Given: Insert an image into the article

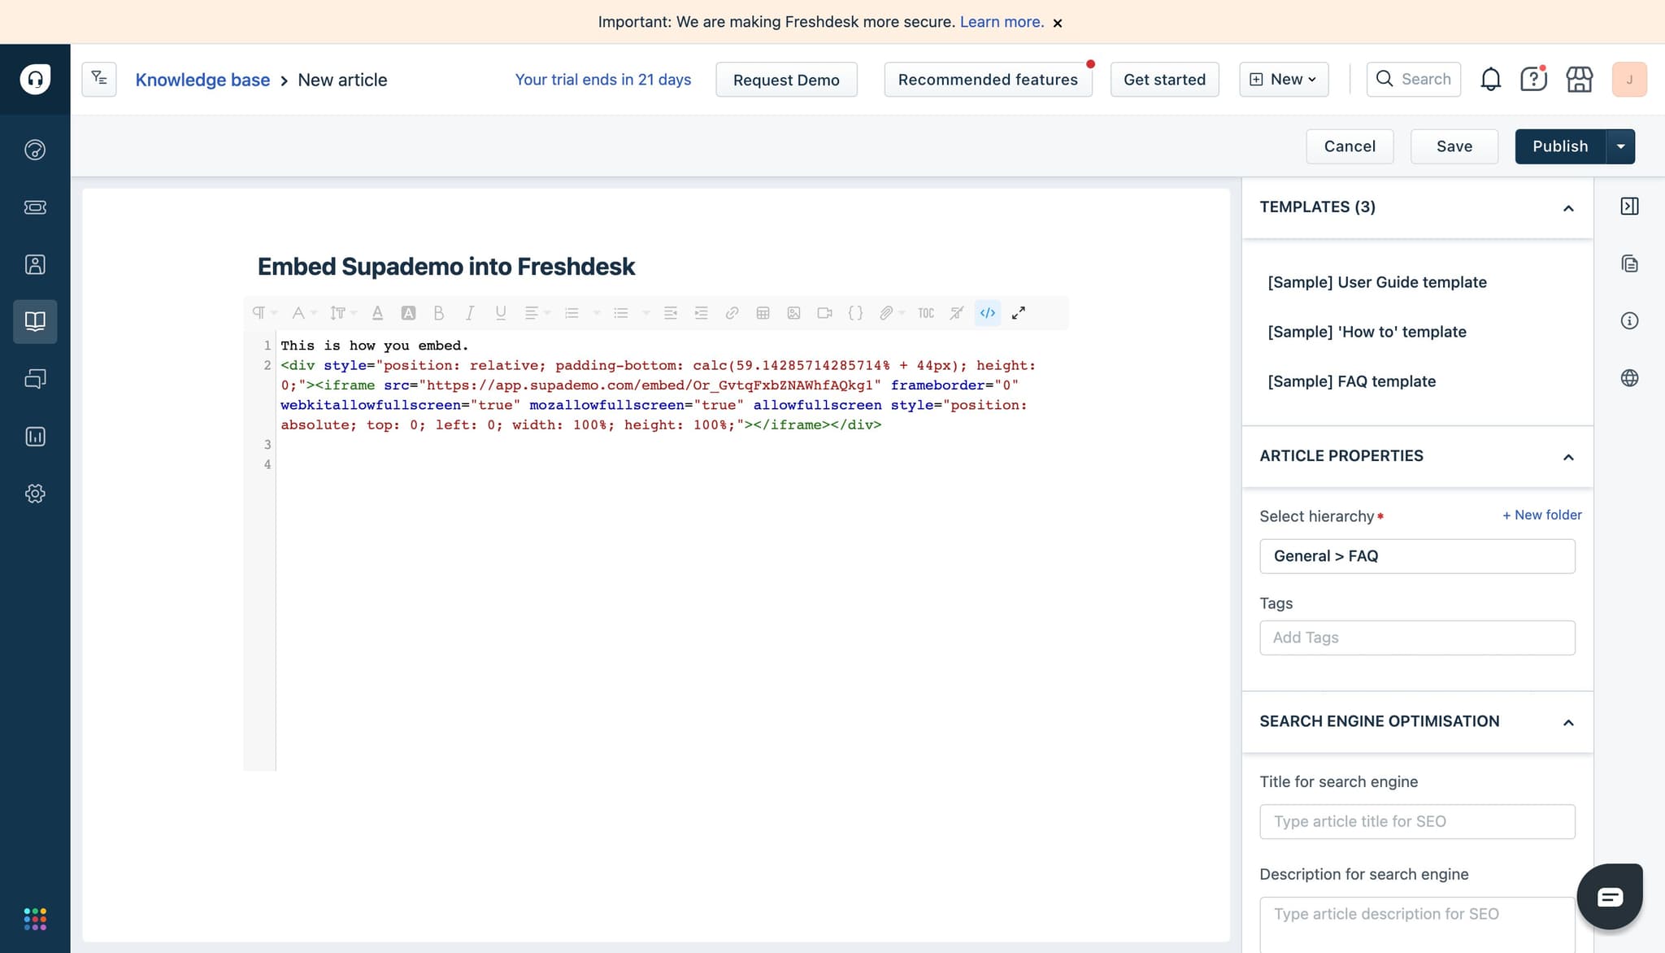Looking at the screenshot, I should (793, 312).
